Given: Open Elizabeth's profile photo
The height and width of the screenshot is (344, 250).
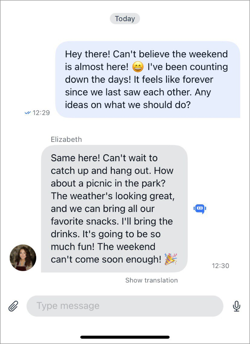Looking at the screenshot, I should pyautogui.click(x=23, y=258).
